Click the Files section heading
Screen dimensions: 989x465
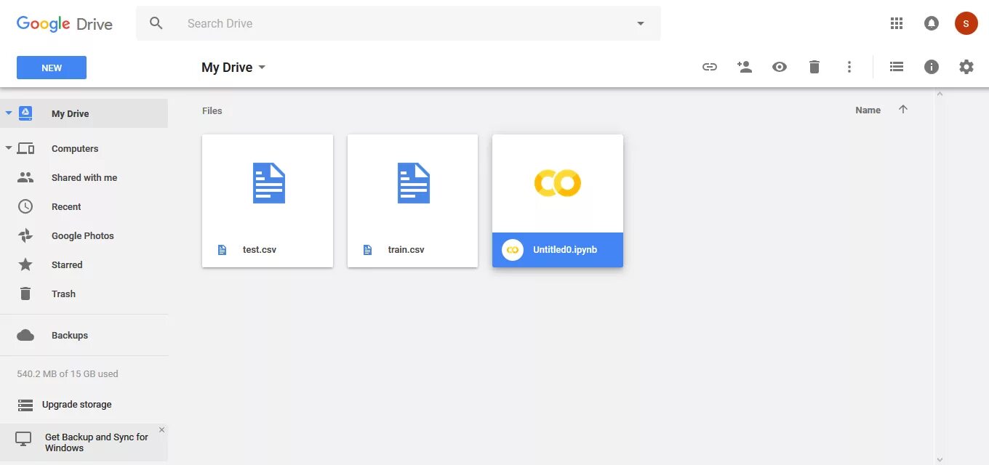pos(212,110)
